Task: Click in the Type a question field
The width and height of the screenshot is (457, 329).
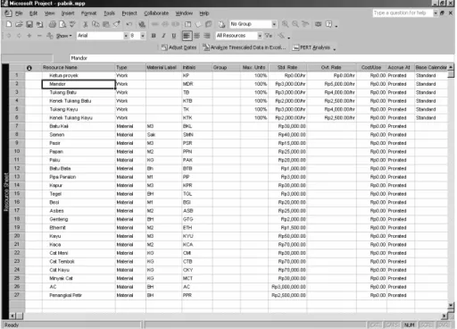Action: (403, 13)
